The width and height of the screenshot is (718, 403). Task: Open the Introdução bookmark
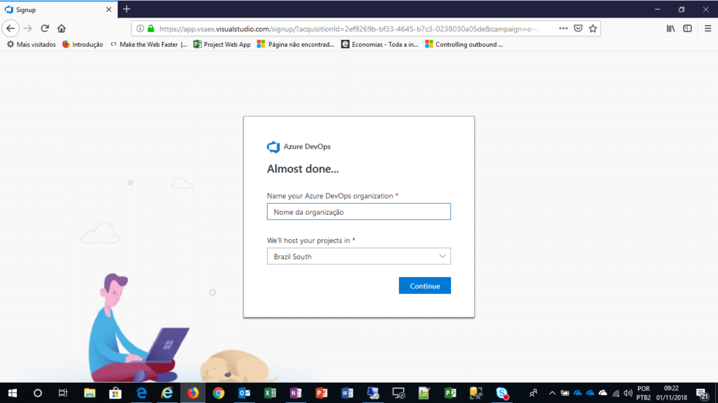tap(83, 44)
